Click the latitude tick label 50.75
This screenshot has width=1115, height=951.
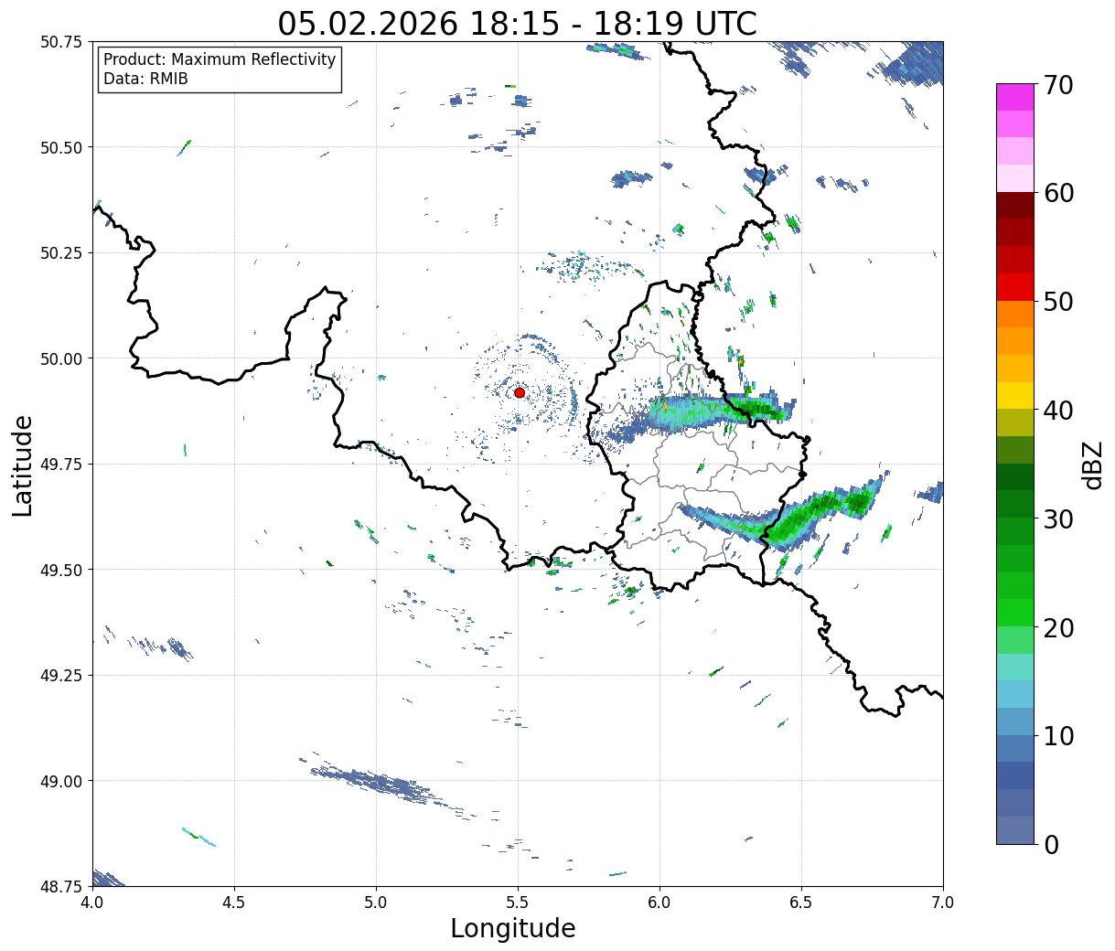pyautogui.click(x=60, y=42)
